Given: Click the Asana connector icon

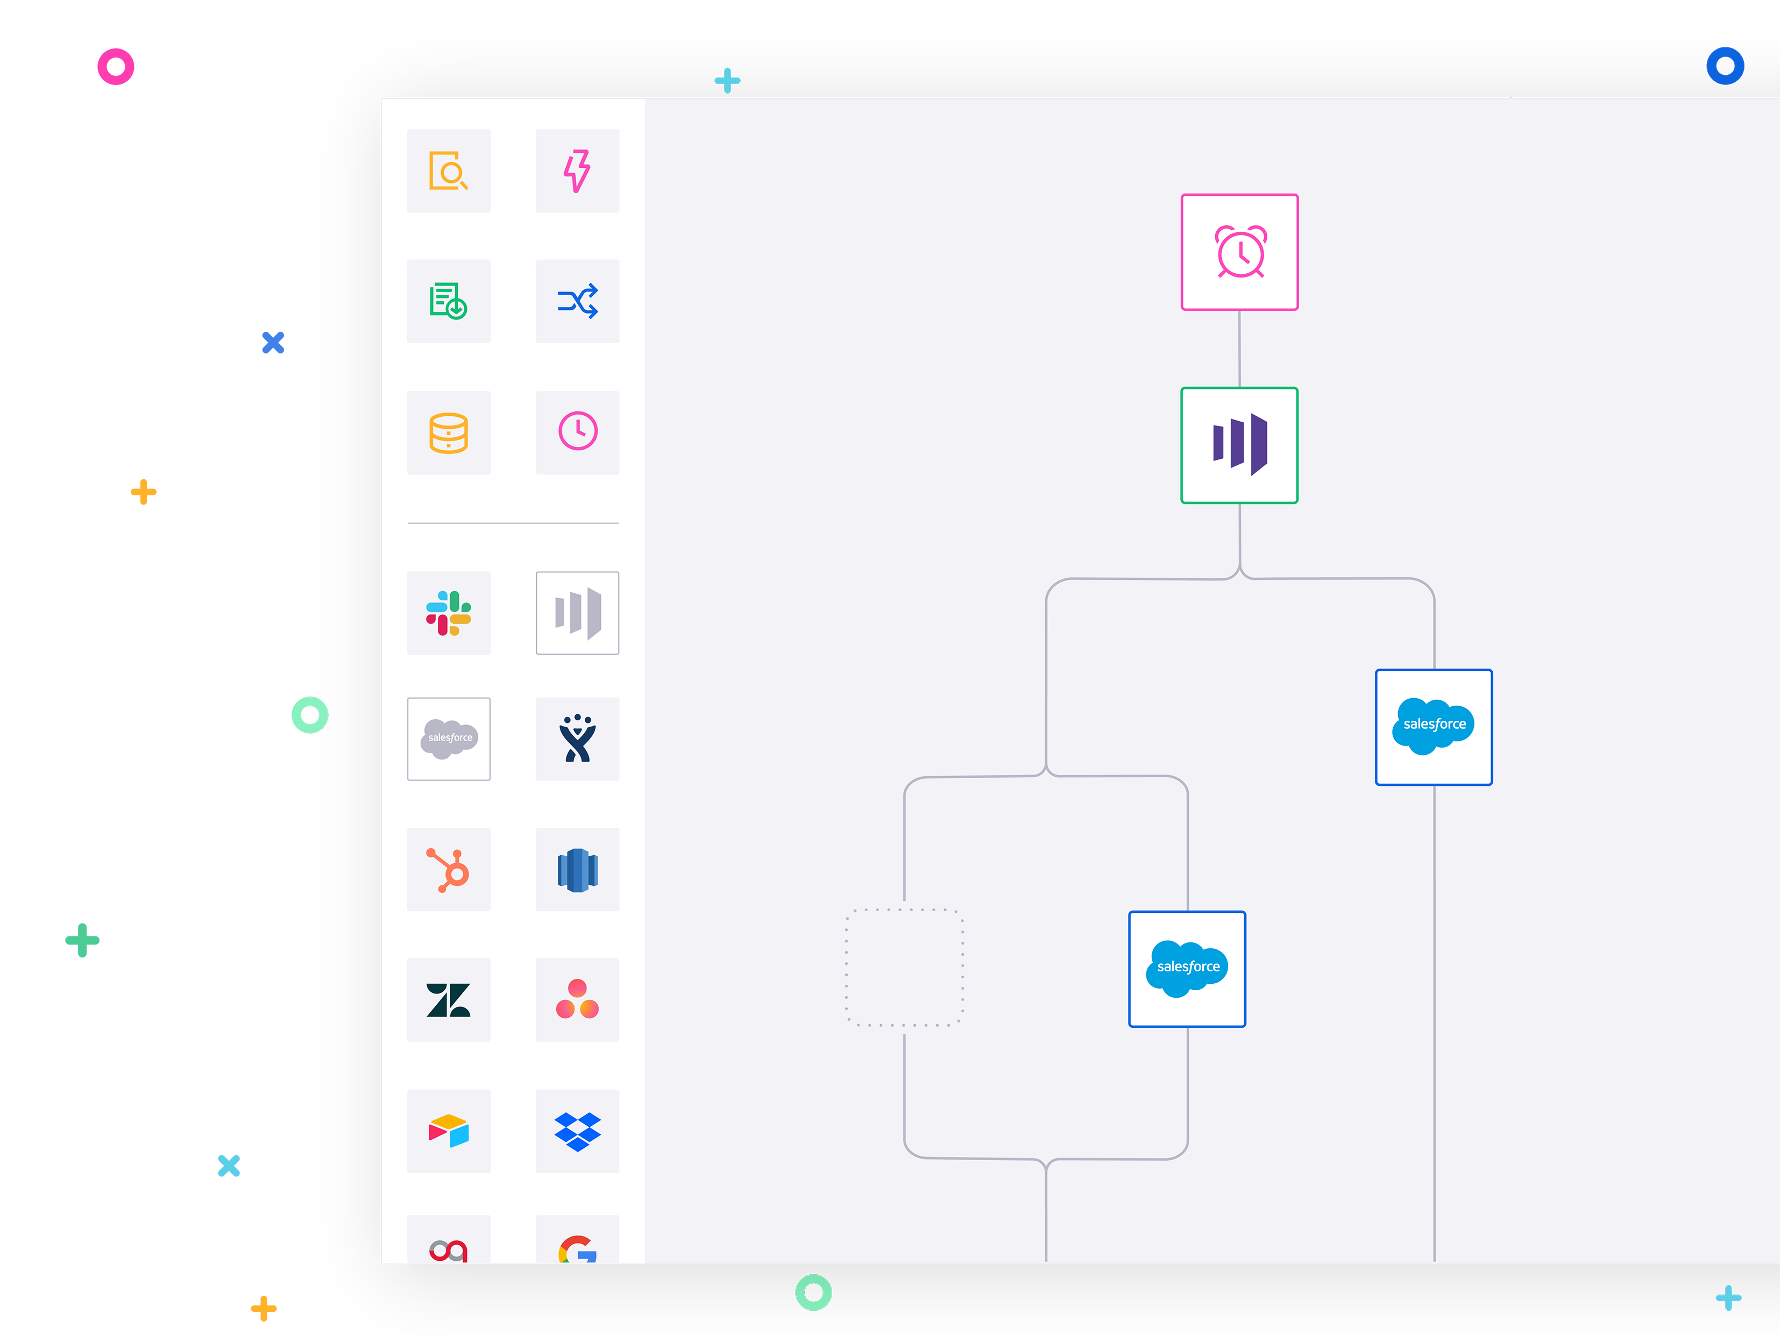Looking at the screenshot, I should (x=577, y=999).
